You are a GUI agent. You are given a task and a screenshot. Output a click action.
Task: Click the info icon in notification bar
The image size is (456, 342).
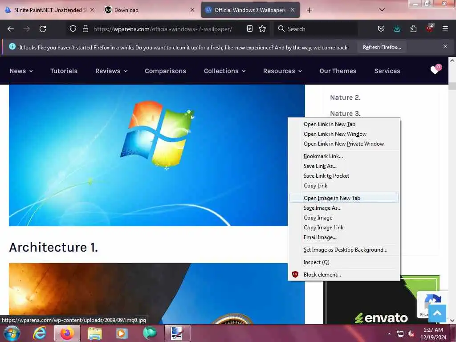point(12,46)
